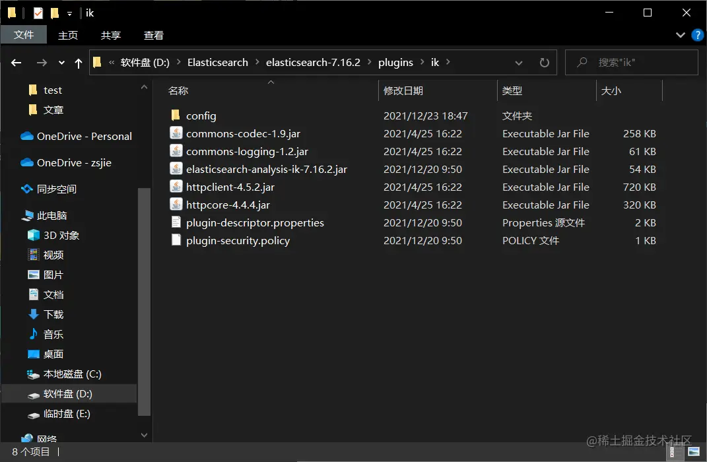Open 文档 folder in sidebar

(46, 295)
